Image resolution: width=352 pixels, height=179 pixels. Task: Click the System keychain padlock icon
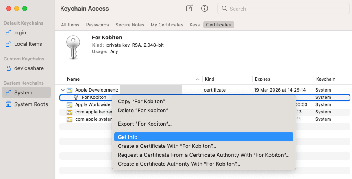pos(8,93)
